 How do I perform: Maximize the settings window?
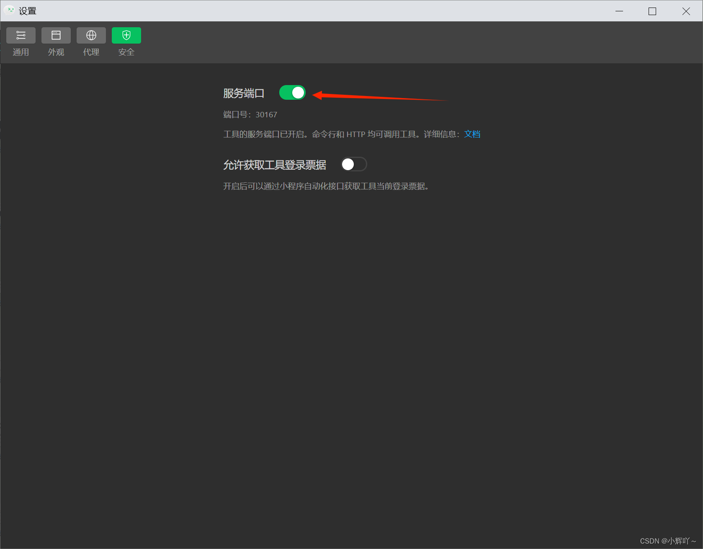click(652, 11)
